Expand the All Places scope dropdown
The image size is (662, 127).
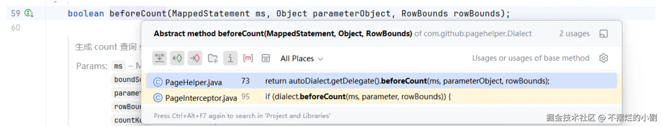pos(302,59)
